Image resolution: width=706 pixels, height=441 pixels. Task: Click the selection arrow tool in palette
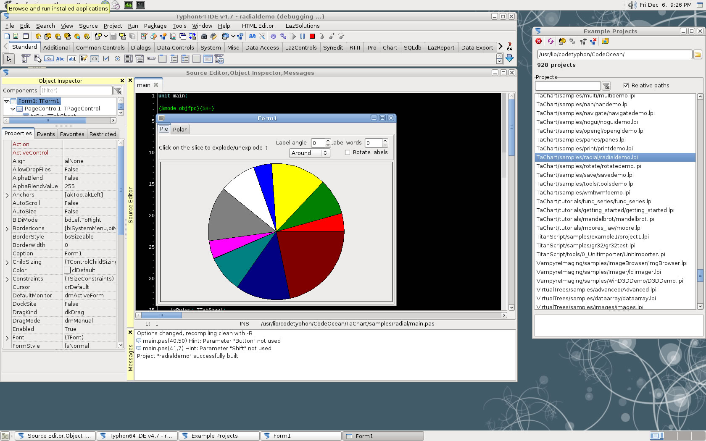click(x=9, y=59)
